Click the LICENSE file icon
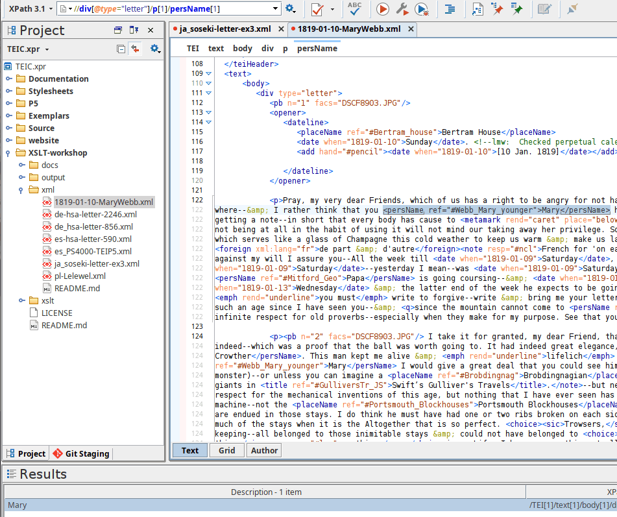The height and width of the screenshot is (517, 617). (x=34, y=313)
